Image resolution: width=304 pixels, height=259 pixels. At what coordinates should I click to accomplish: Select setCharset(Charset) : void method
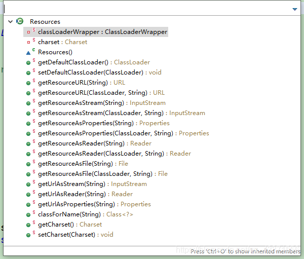(x=75, y=235)
